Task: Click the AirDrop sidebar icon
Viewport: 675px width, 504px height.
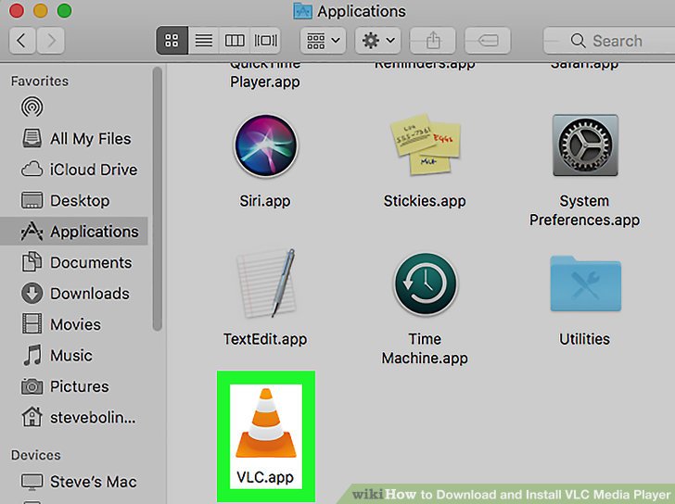Action: (x=32, y=107)
